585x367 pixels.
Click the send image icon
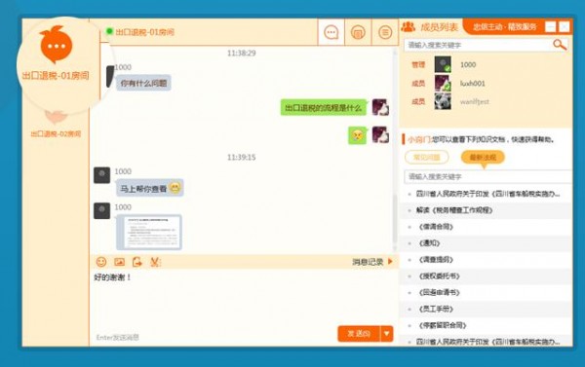coord(119,262)
